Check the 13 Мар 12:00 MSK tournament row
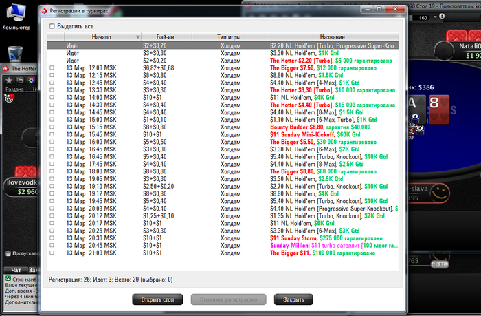Image resolution: width=481 pixels, height=316 pixels. coord(52,68)
